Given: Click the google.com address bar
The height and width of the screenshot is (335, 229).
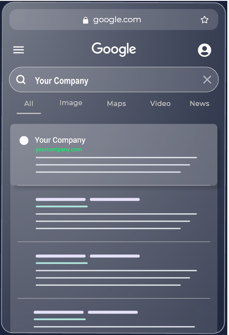Looking at the screenshot, I should pos(113,20).
